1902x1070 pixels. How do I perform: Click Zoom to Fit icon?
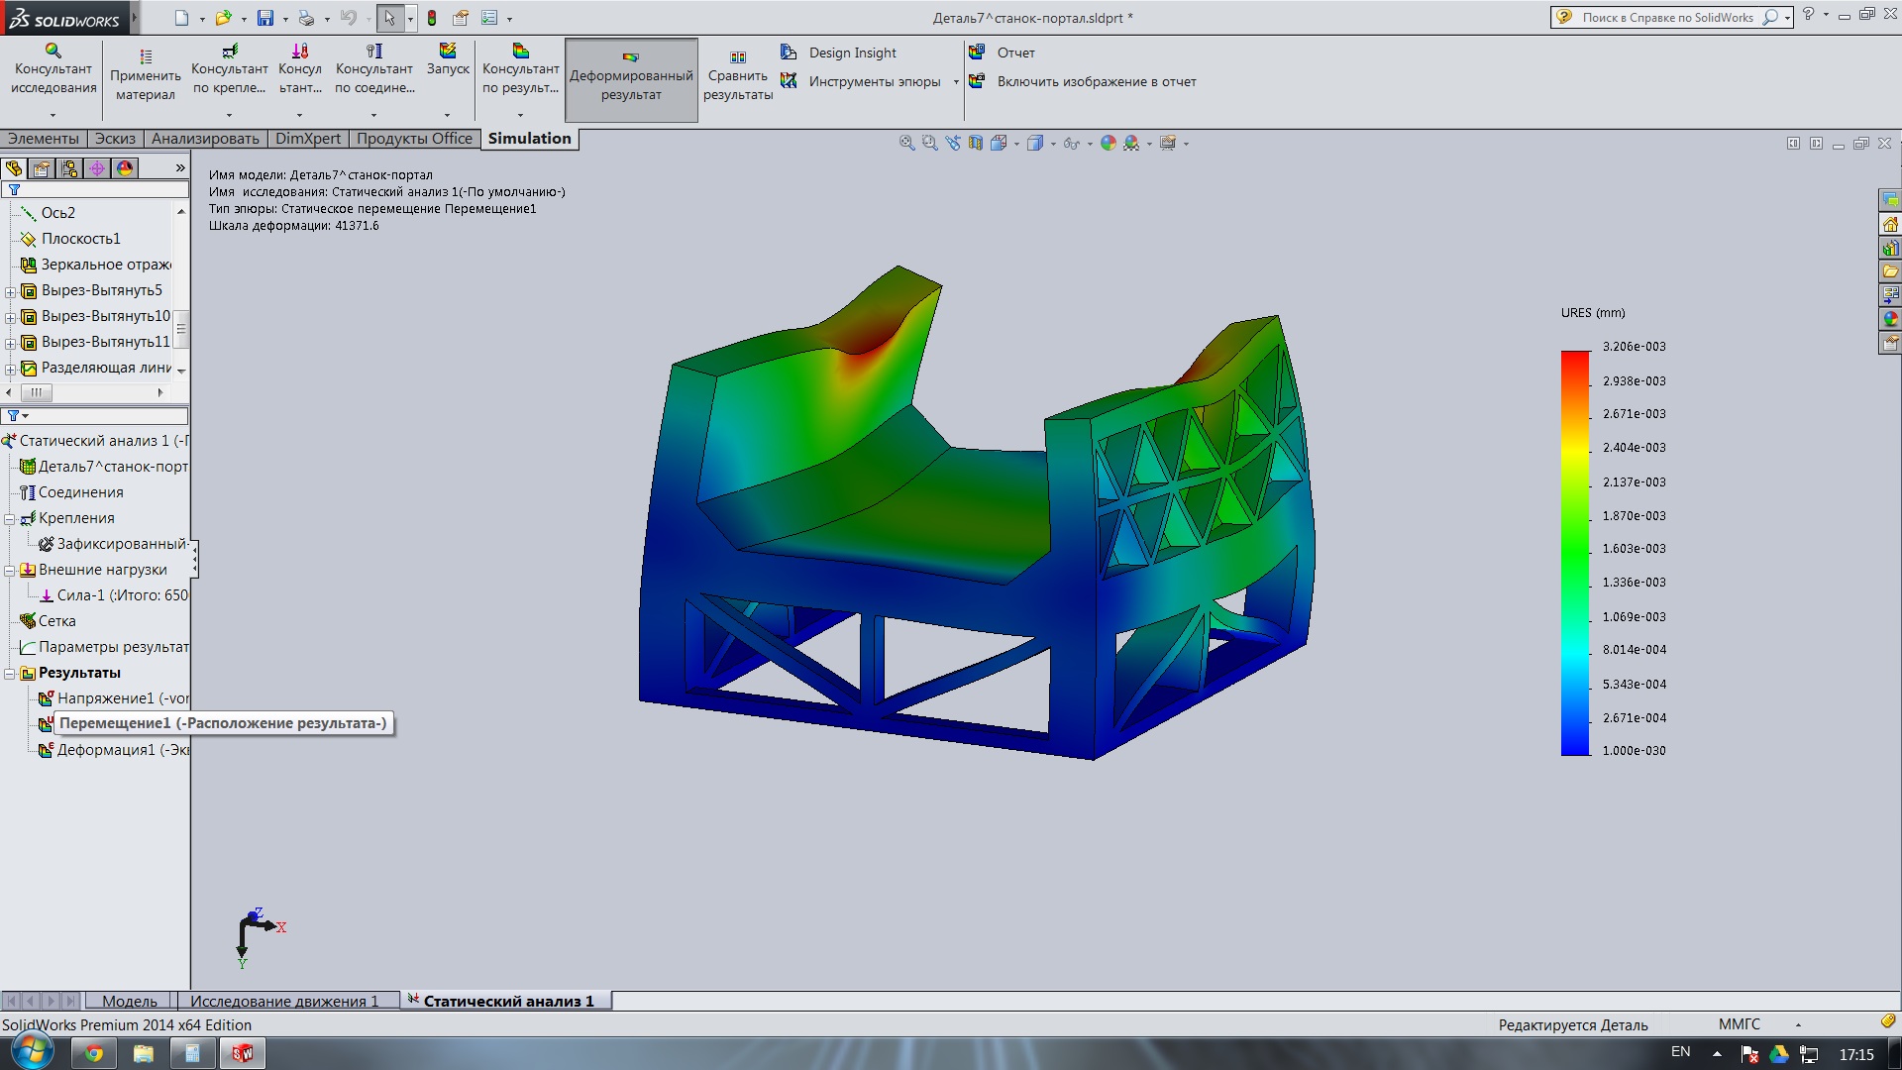tap(906, 144)
